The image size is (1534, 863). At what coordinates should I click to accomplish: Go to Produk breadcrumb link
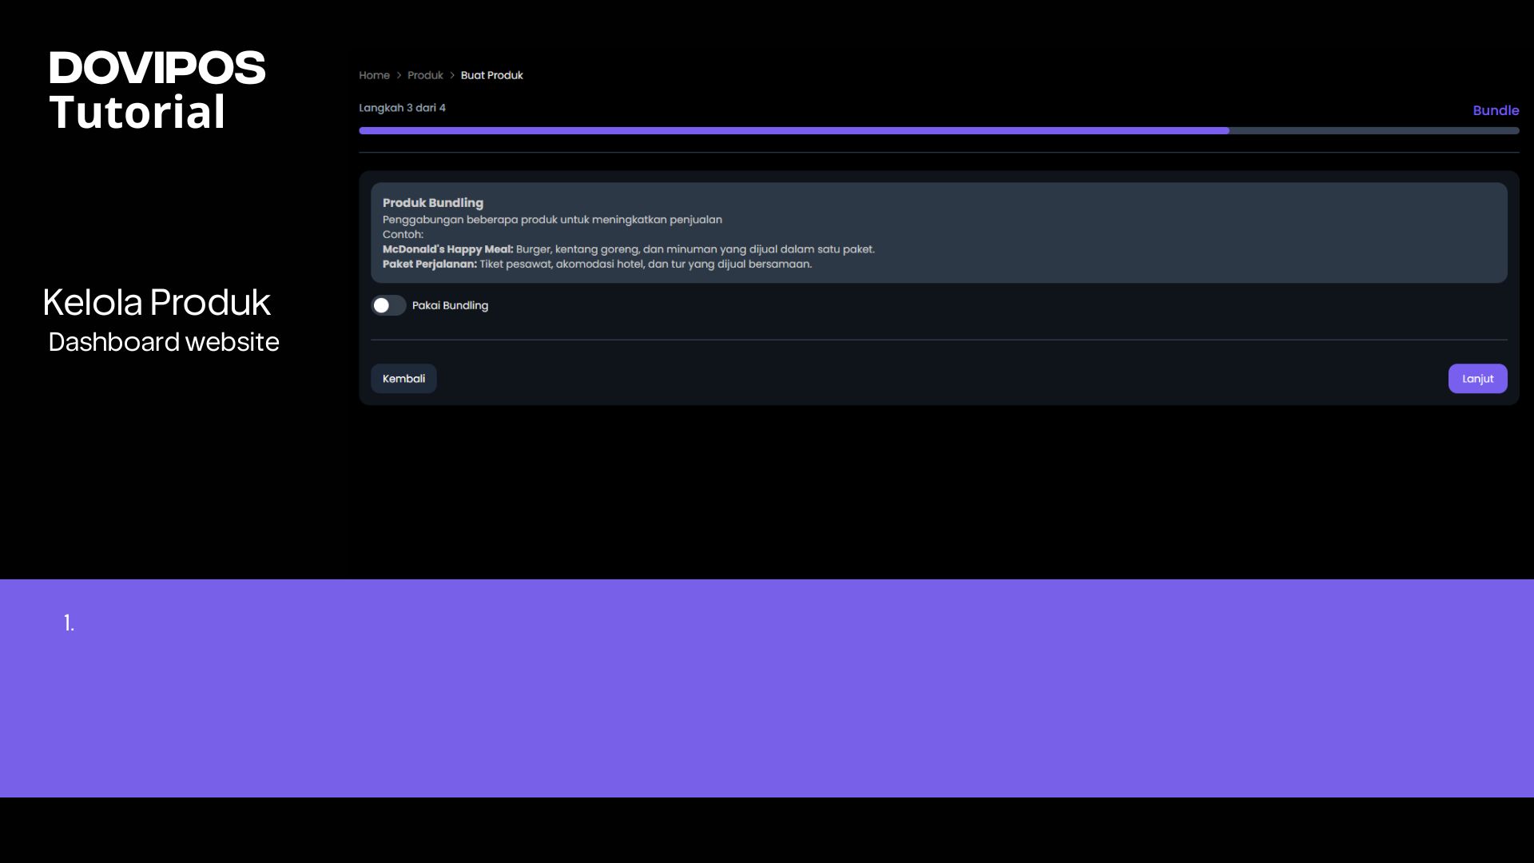425,75
